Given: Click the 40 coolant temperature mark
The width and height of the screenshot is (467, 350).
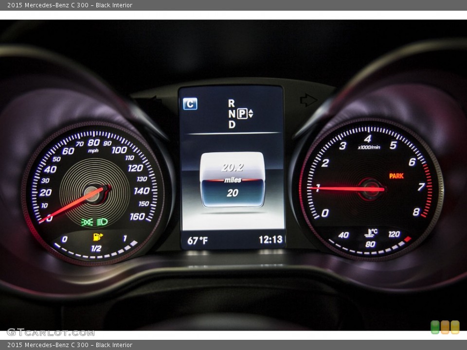Looking at the screenshot, I should [x=343, y=235].
